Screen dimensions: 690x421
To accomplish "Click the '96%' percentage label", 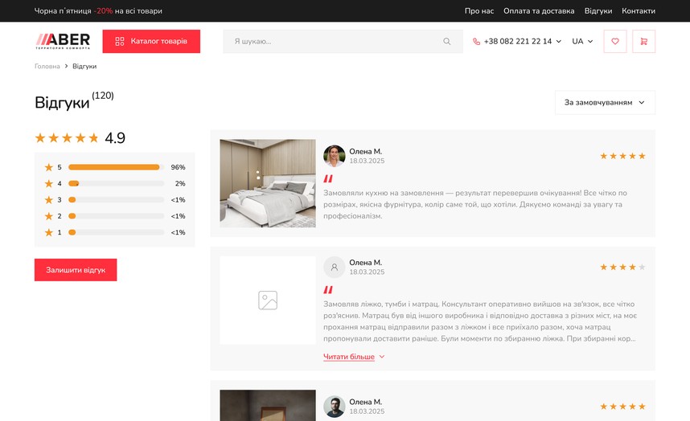I will click(x=178, y=167).
